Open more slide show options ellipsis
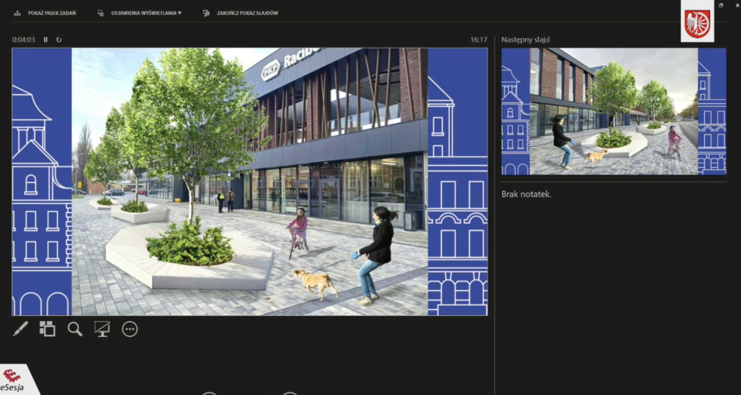 tap(130, 329)
